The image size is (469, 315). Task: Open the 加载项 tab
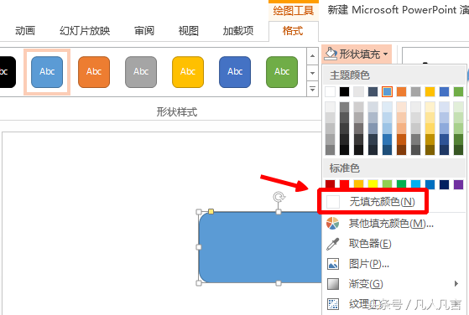(238, 31)
